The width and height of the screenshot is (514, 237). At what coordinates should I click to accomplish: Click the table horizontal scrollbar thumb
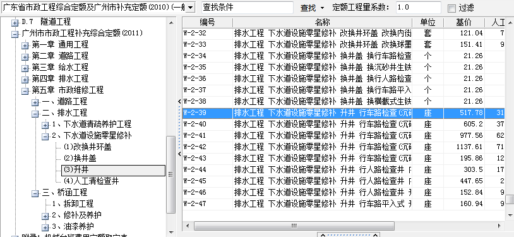tap(294, 226)
